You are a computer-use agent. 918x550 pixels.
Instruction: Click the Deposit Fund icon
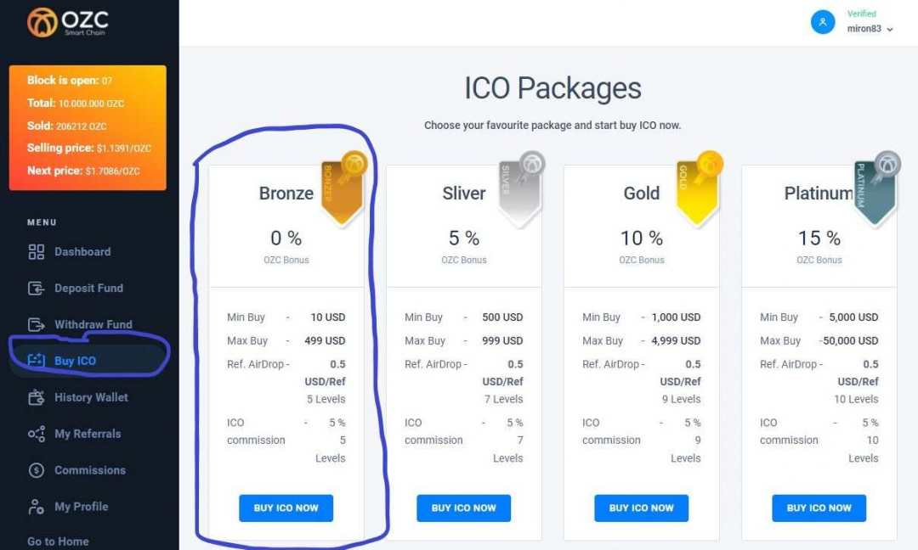(37, 289)
